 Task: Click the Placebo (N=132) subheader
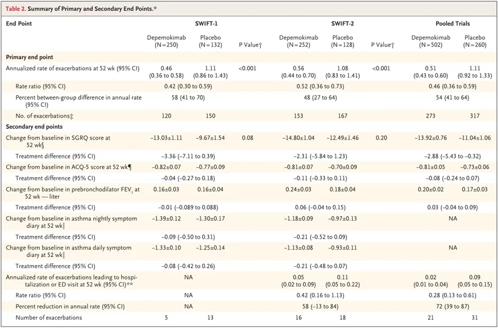tap(210, 41)
